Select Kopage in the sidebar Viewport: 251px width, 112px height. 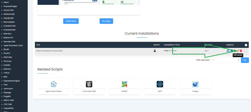[x=7, y=92]
